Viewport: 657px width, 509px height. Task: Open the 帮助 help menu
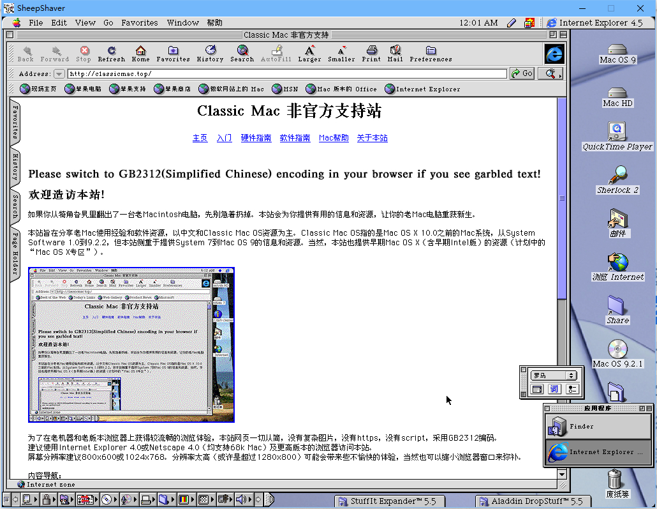(x=214, y=22)
